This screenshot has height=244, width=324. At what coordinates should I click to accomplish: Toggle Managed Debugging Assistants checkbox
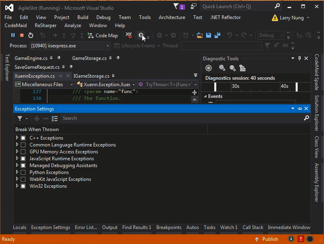pyautogui.click(x=23, y=165)
